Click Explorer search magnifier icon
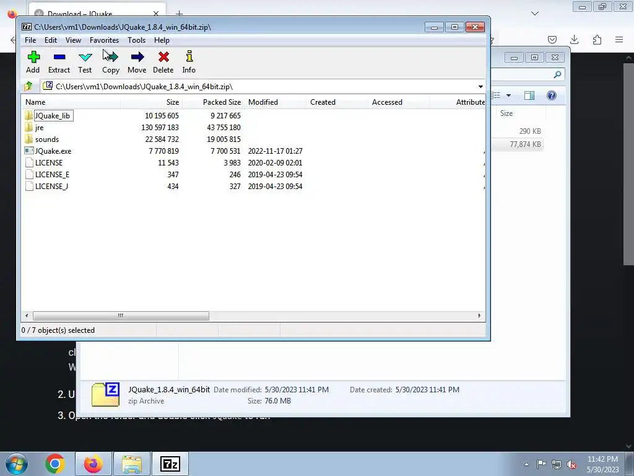 tap(558, 74)
